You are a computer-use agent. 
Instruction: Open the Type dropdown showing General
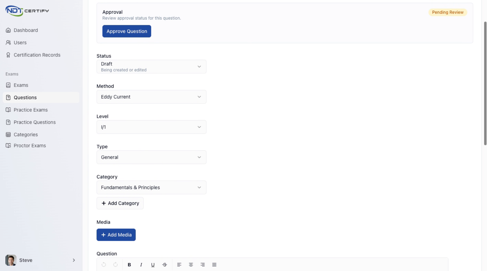point(152,157)
